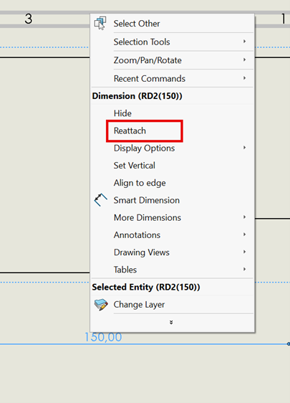Image resolution: width=290 pixels, height=403 pixels.
Task: Expand the Recent Commands submenu arrow
Action: 245,78
